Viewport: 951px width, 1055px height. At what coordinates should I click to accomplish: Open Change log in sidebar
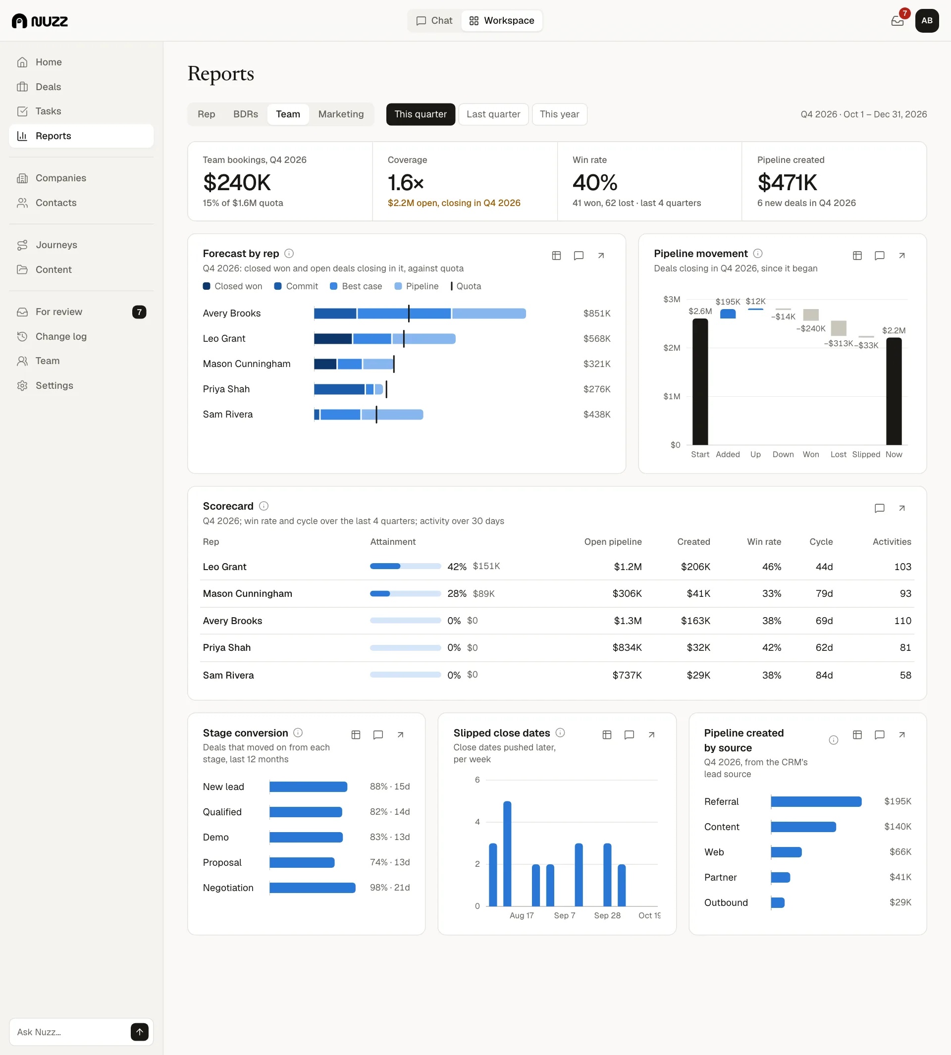(81, 336)
